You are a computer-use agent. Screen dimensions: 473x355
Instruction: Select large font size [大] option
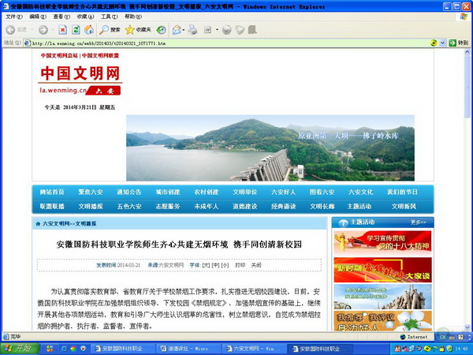(206, 266)
